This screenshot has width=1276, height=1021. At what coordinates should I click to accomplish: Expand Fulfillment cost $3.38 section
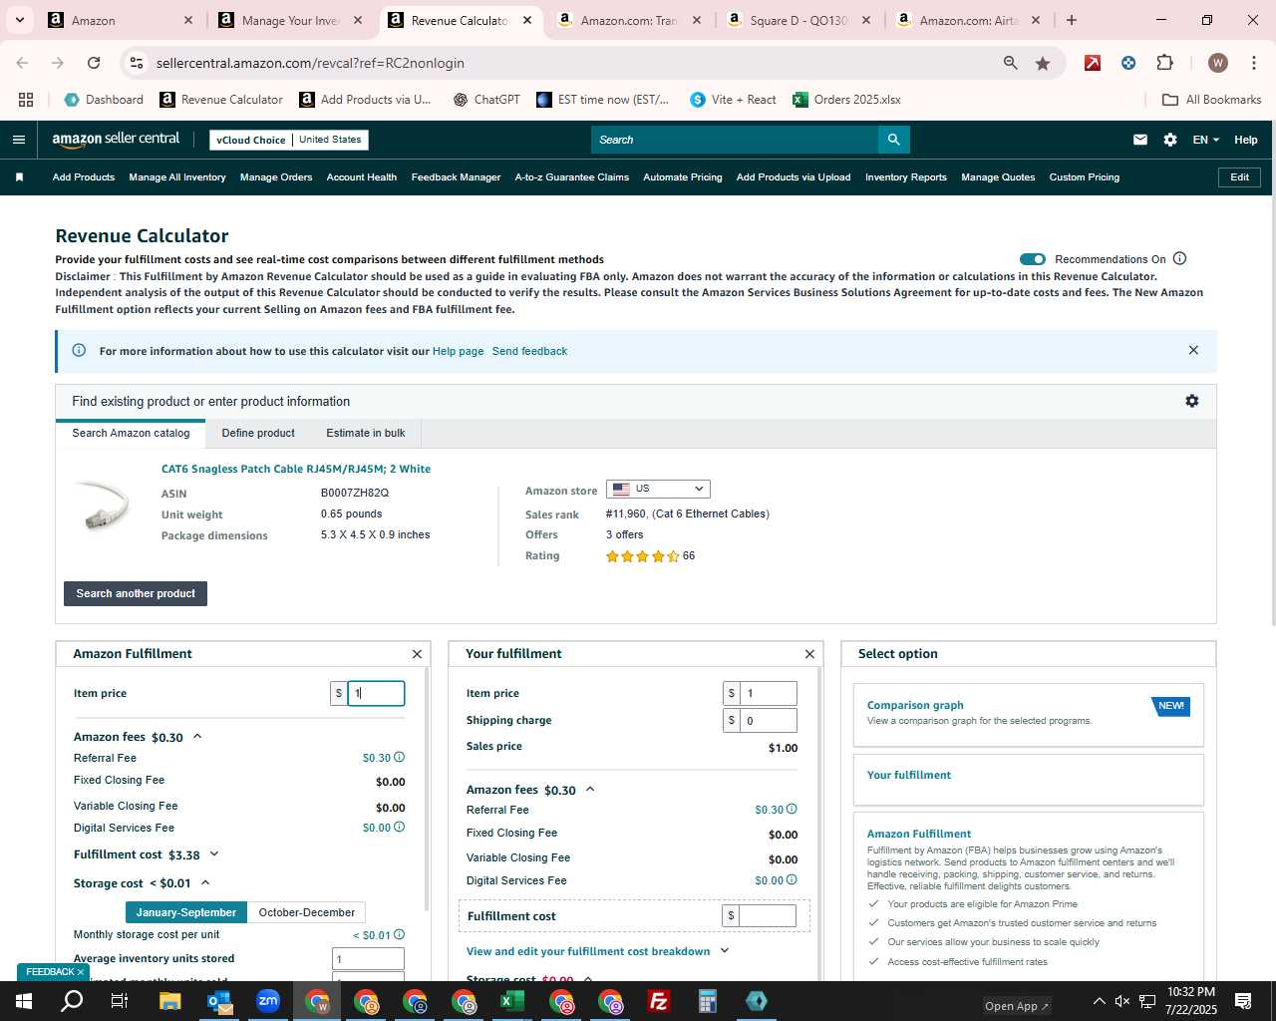click(x=214, y=854)
